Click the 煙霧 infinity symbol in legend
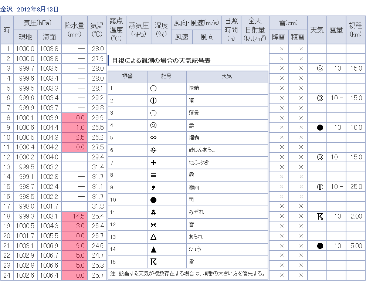This screenshot has height=281, width=366. click(153, 138)
